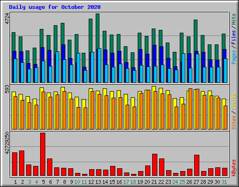
Task: Click the day 27 axis label
Action: pyautogui.click(x=196, y=182)
